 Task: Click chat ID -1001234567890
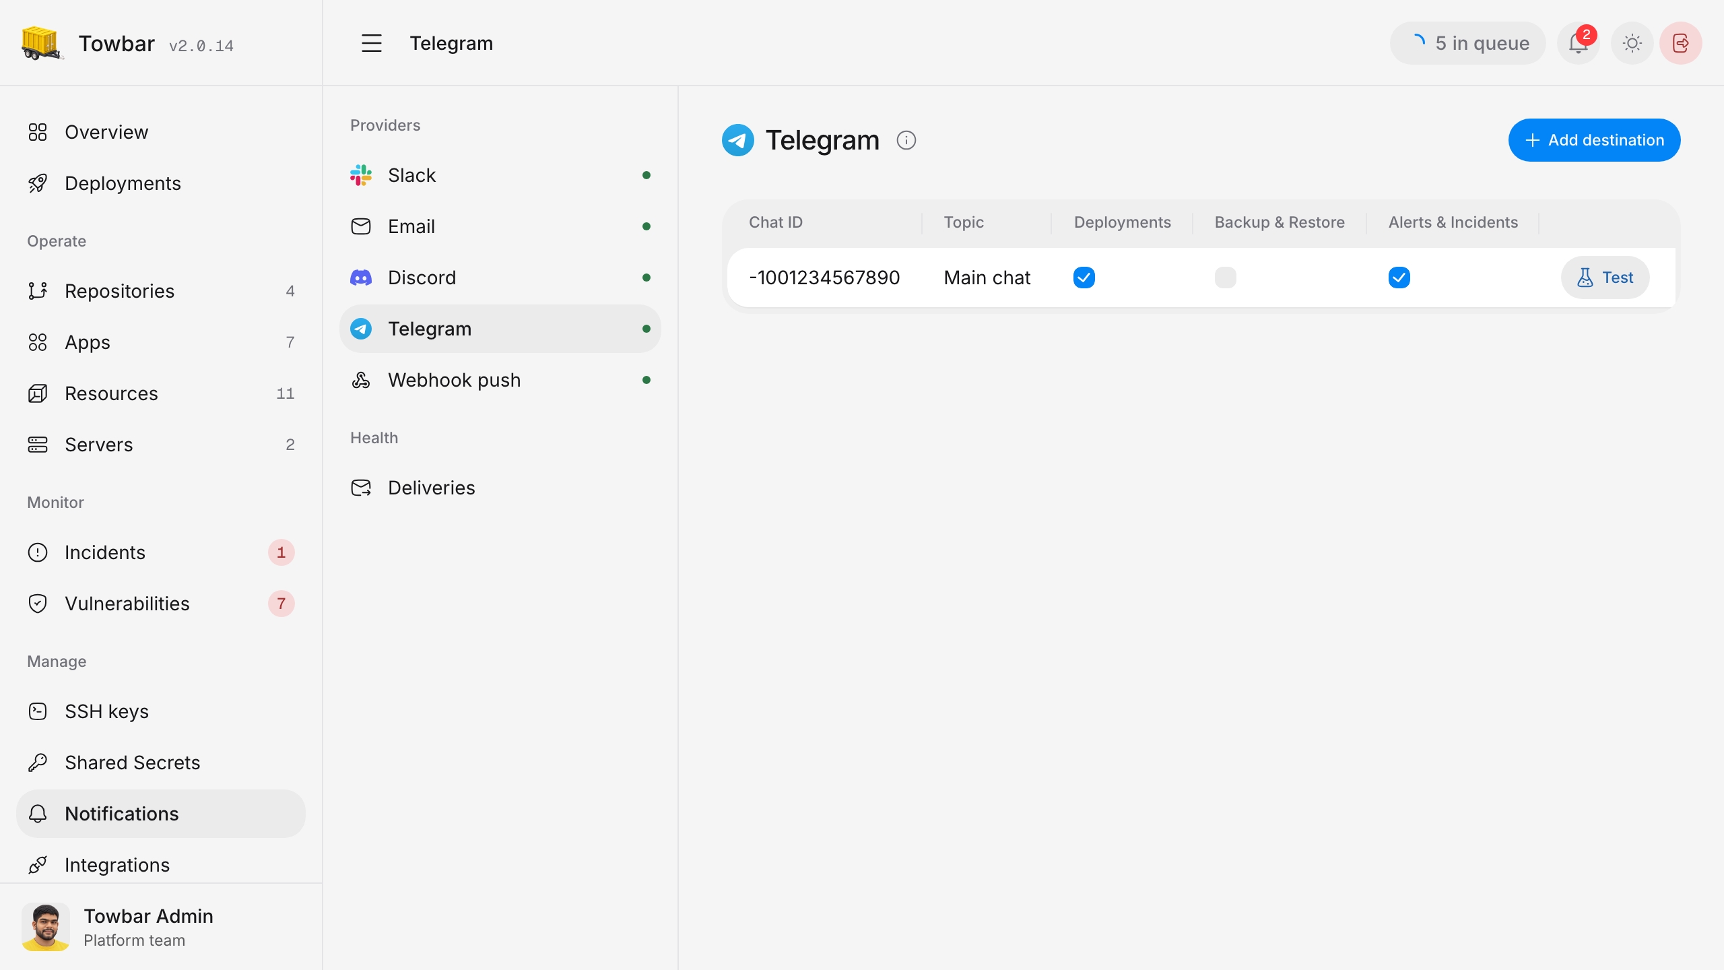coord(824,278)
